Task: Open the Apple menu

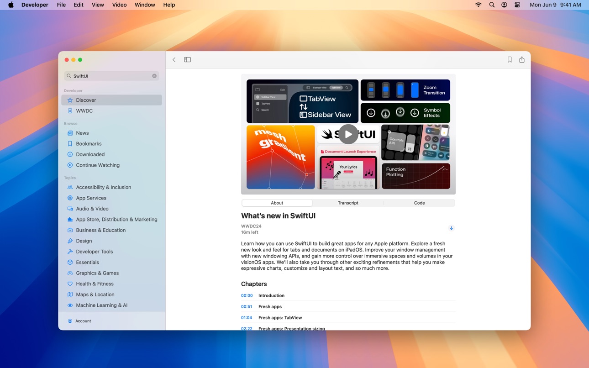Action: (11, 5)
